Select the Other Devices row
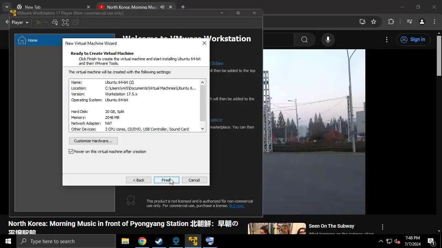442x248 pixels. point(134,129)
